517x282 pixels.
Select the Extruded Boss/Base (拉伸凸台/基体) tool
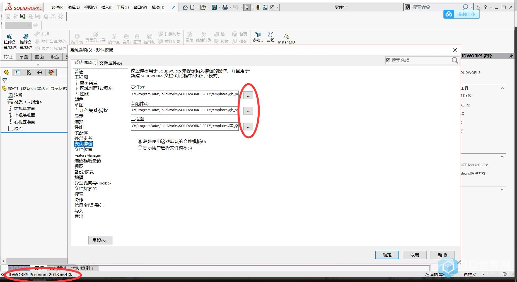coord(10,42)
